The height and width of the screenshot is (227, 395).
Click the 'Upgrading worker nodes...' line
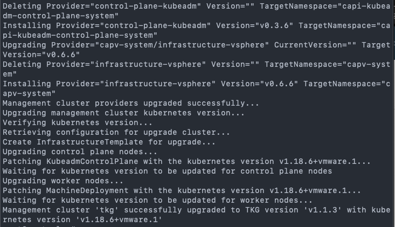tap(63, 181)
